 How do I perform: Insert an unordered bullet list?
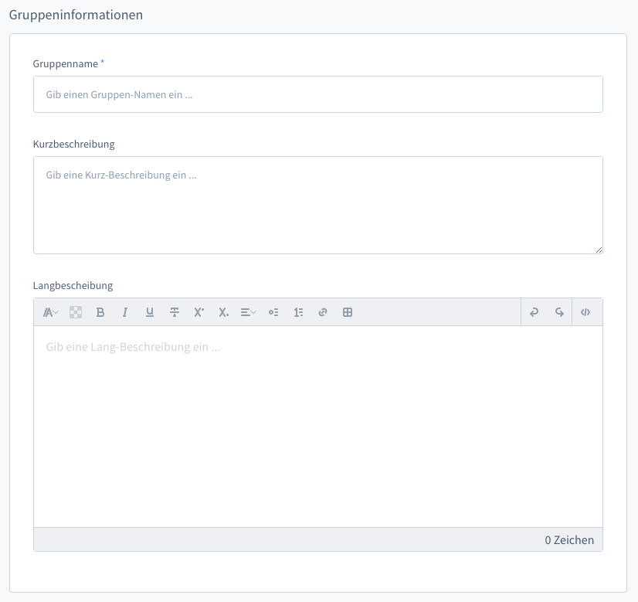pyautogui.click(x=273, y=312)
